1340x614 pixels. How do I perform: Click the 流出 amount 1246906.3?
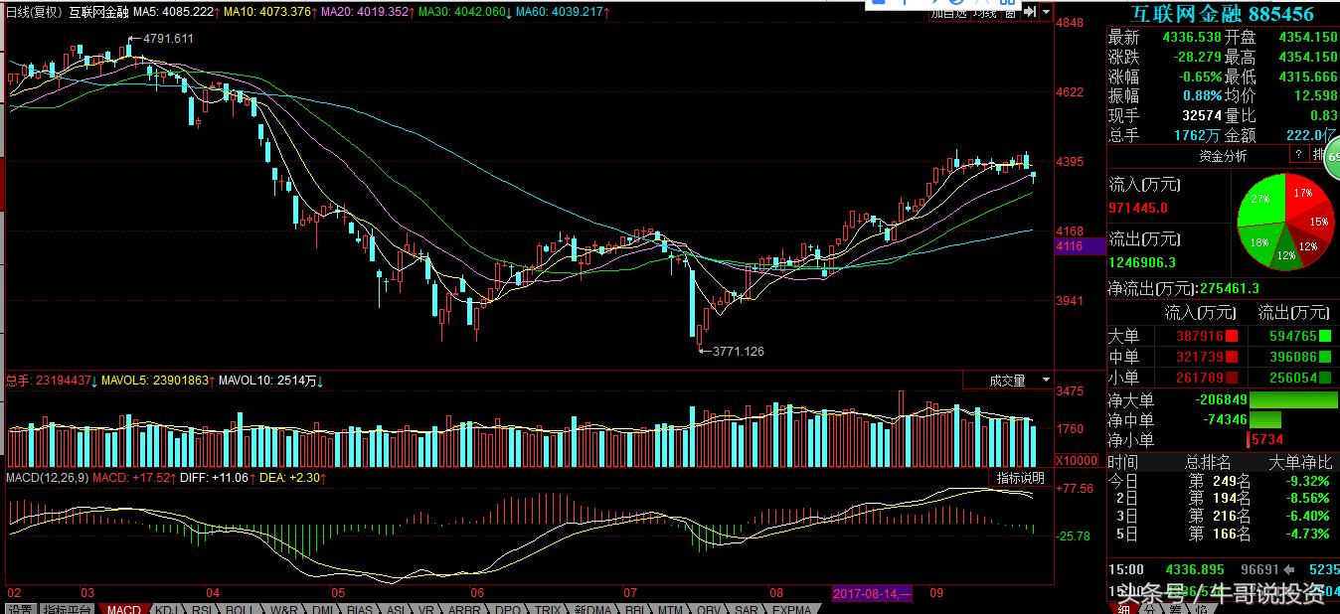point(1142,262)
